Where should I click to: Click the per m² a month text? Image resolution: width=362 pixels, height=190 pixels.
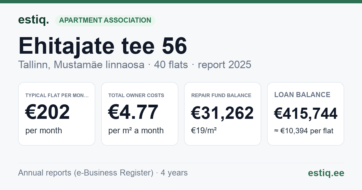pyautogui.click(x=136, y=131)
